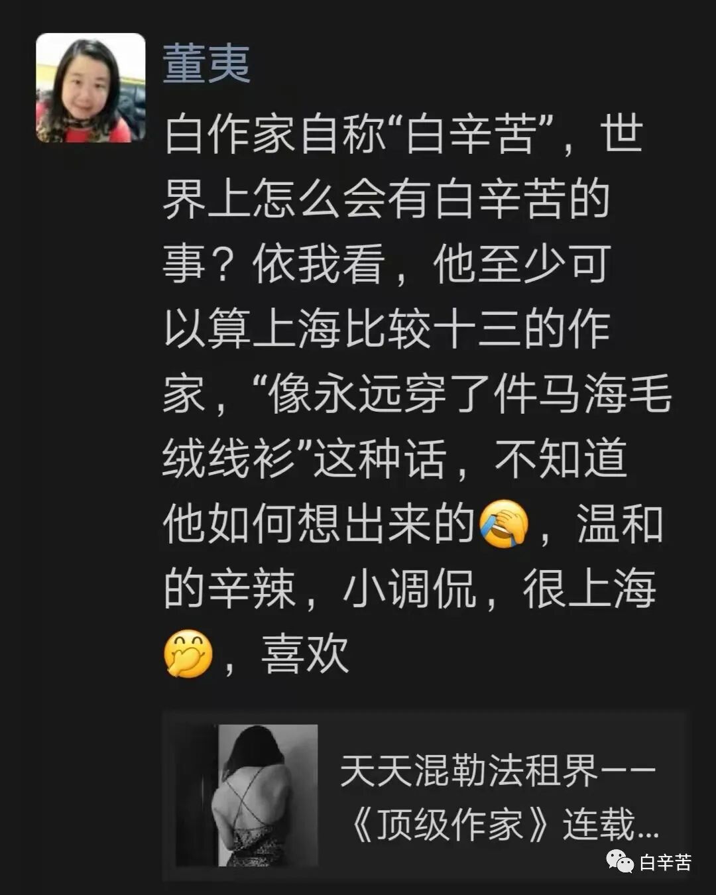Viewport: 716px width, 895px height.
Task: Click the WeChat logo in the watermark
Action: pos(620,862)
